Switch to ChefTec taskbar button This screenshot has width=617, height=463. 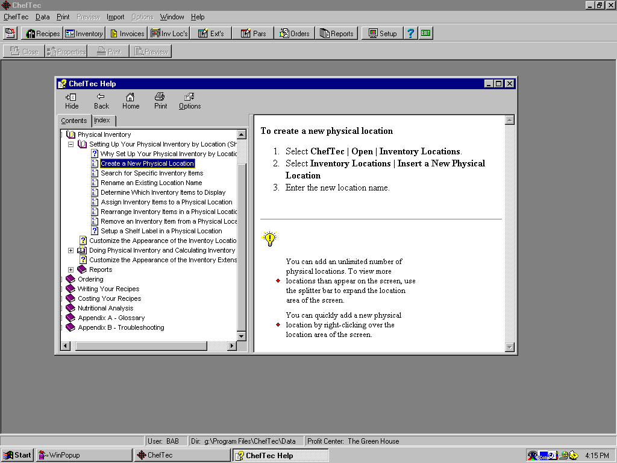coord(182,455)
